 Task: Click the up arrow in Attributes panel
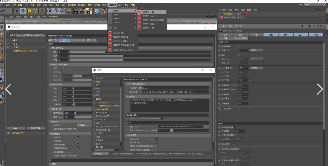click(309, 26)
